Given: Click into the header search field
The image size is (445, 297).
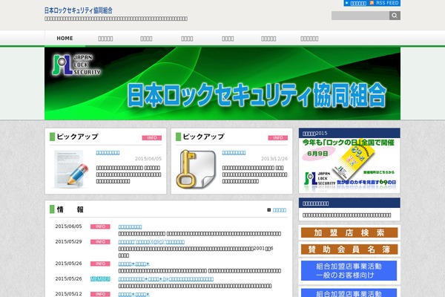Looking at the screenshot, I should pos(360,16).
